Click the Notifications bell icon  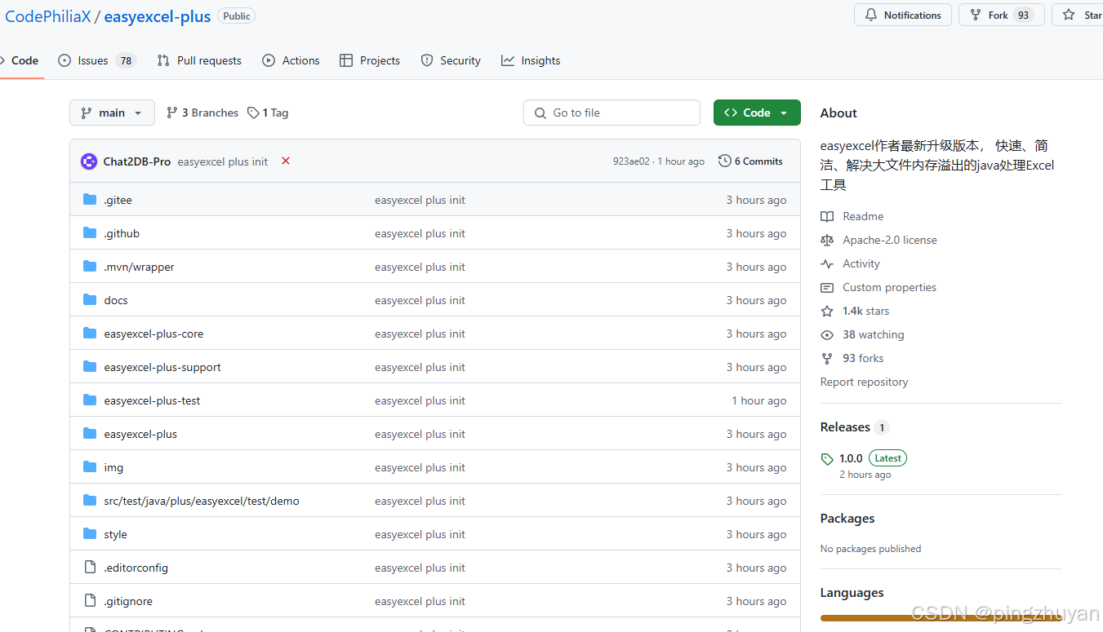point(871,15)
